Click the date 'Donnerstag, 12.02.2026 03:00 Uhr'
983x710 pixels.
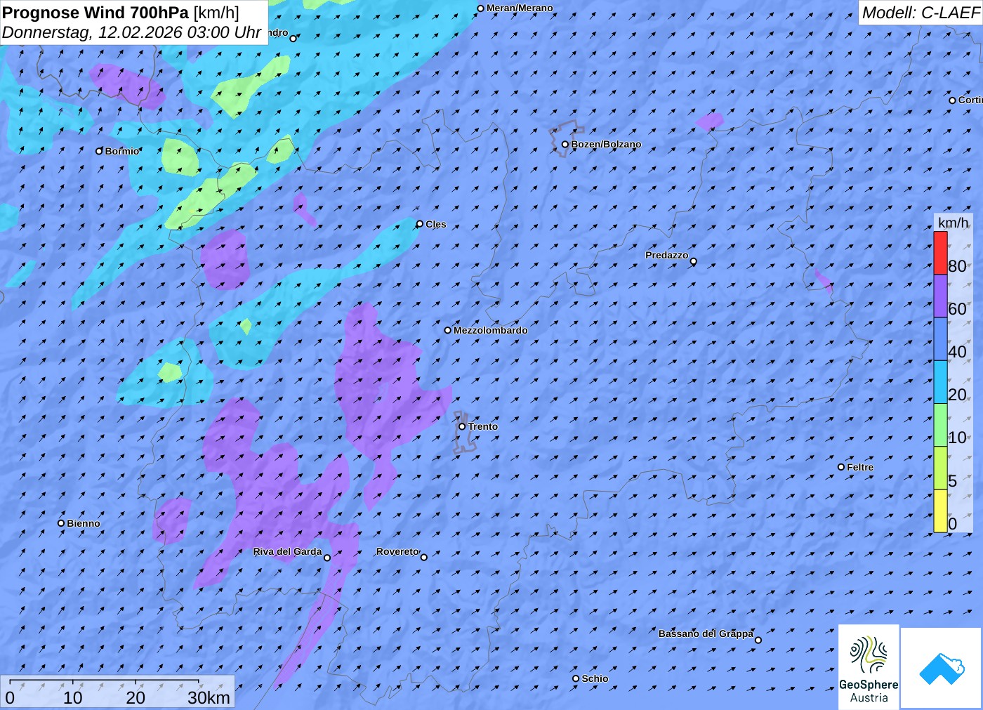[131, 32]
